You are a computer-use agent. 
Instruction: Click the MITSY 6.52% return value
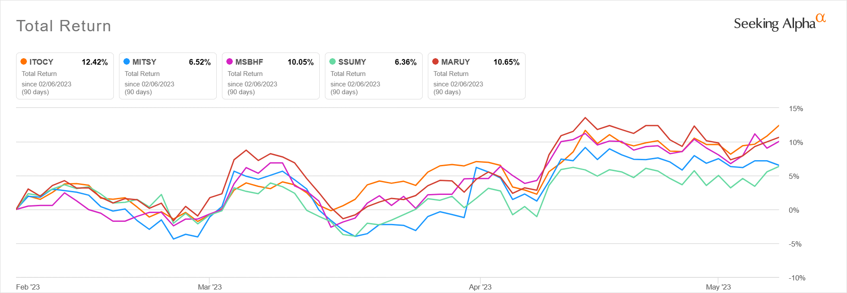point(200,62)
